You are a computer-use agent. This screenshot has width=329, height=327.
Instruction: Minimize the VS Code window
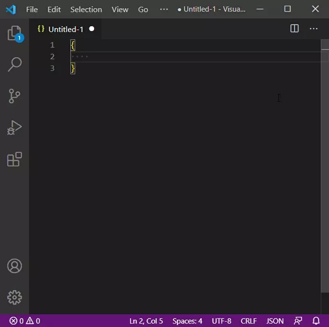(260, 9)
